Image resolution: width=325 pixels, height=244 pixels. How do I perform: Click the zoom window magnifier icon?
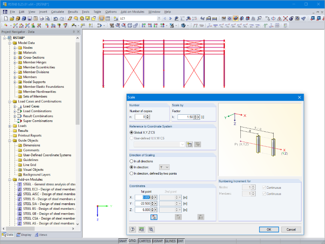pos(118,26)
